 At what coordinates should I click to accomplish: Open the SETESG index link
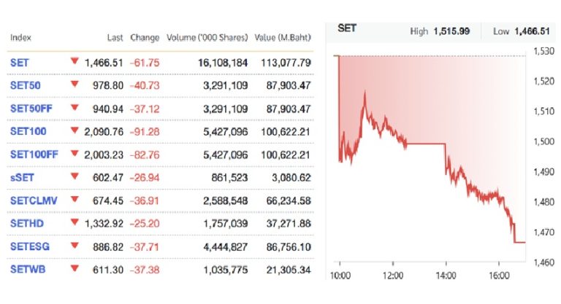[30, 246]
